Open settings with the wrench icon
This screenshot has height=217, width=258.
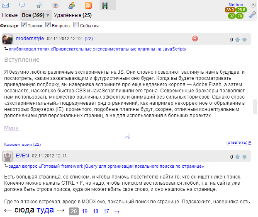click(x=253, y=14)
